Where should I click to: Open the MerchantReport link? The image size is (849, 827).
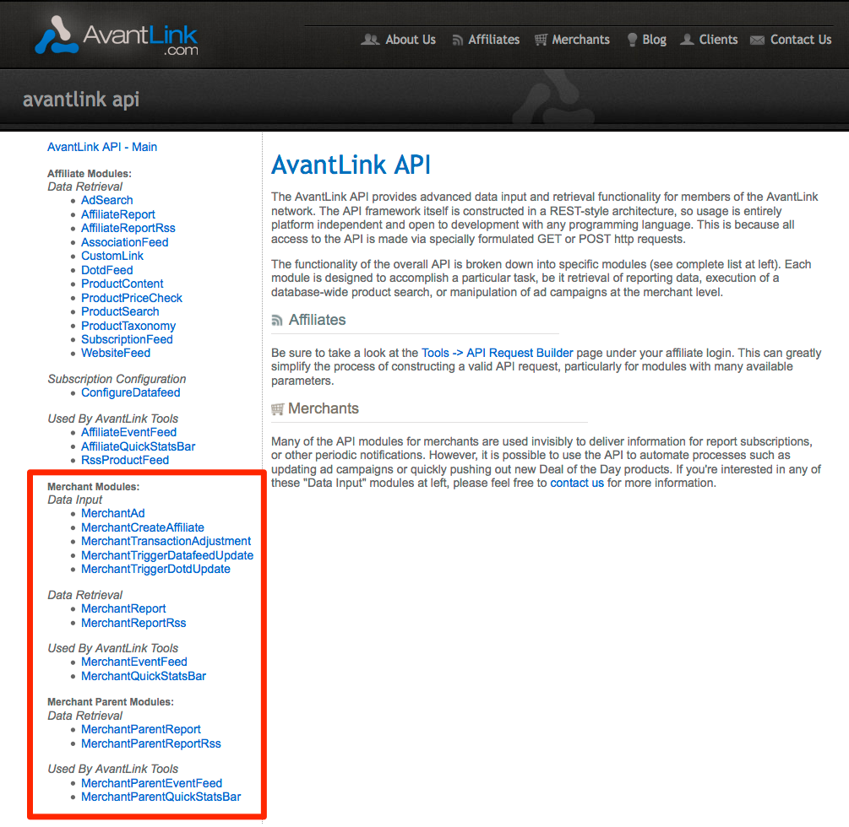(x=123, y=609)
